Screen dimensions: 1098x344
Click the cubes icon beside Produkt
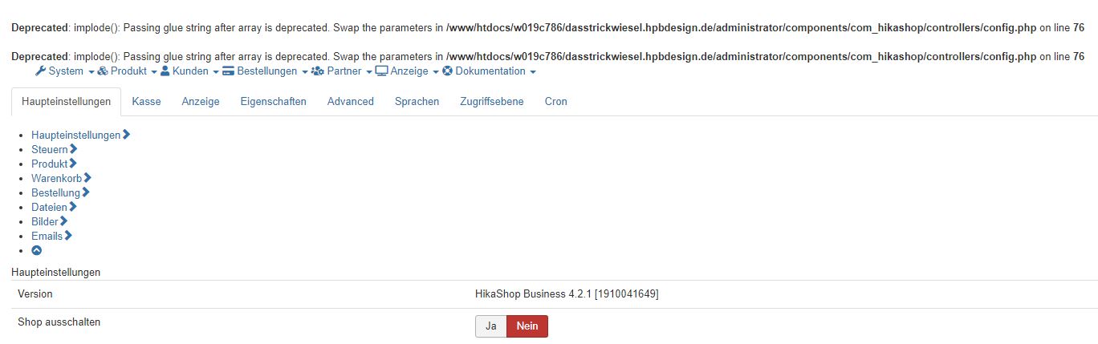tap(103, 71)
